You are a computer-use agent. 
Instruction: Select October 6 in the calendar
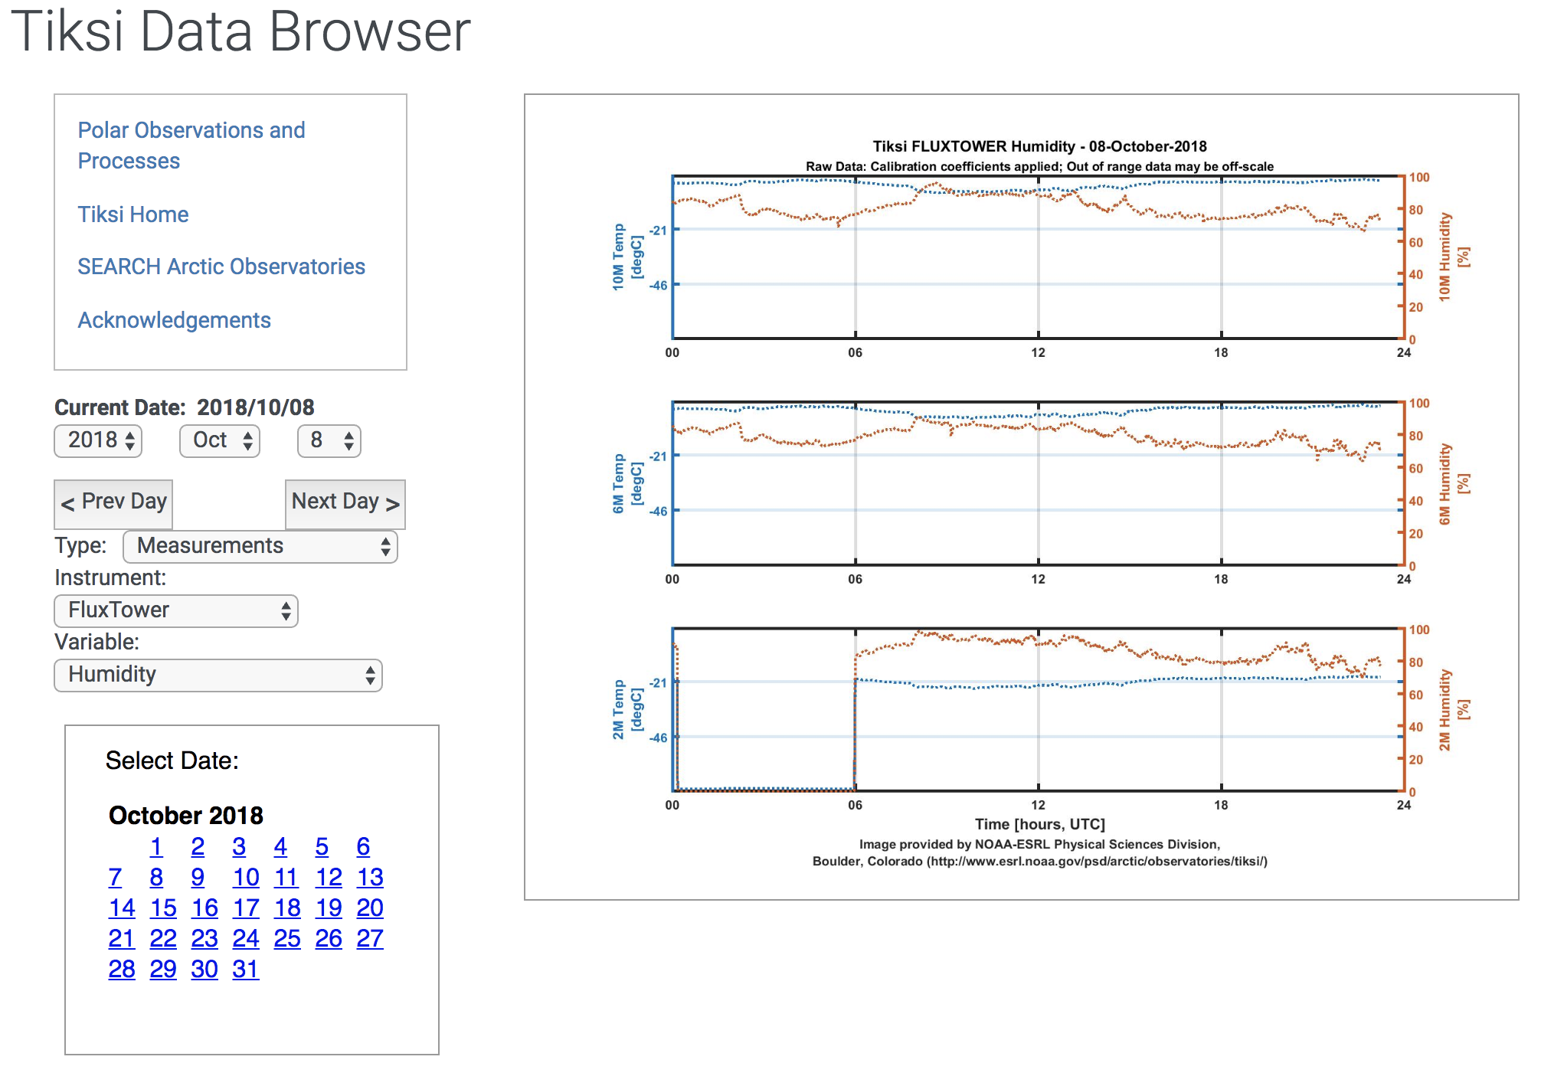pos(363,847)
